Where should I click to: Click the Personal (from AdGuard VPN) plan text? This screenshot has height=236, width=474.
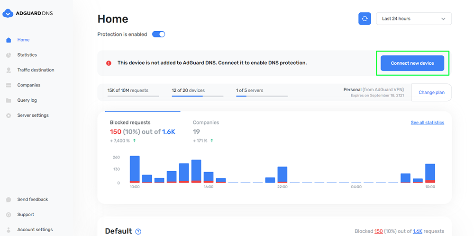pos(374,90)
